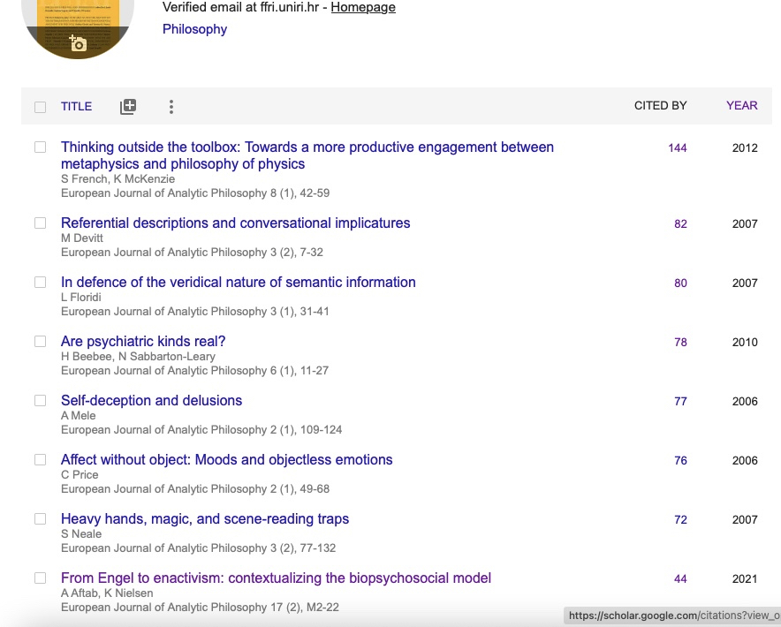Check the Heavy hands, magic article checkbox

[40, 519]
